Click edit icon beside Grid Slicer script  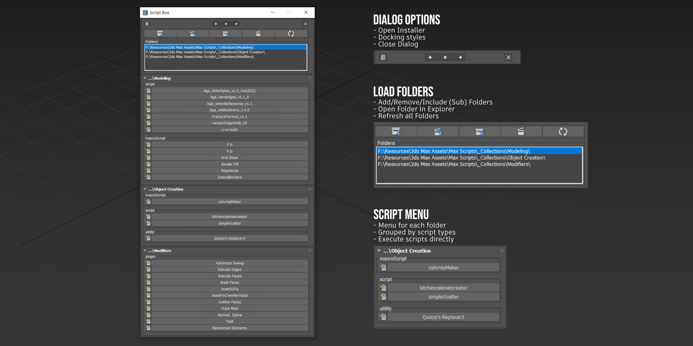tap(148, 157)
